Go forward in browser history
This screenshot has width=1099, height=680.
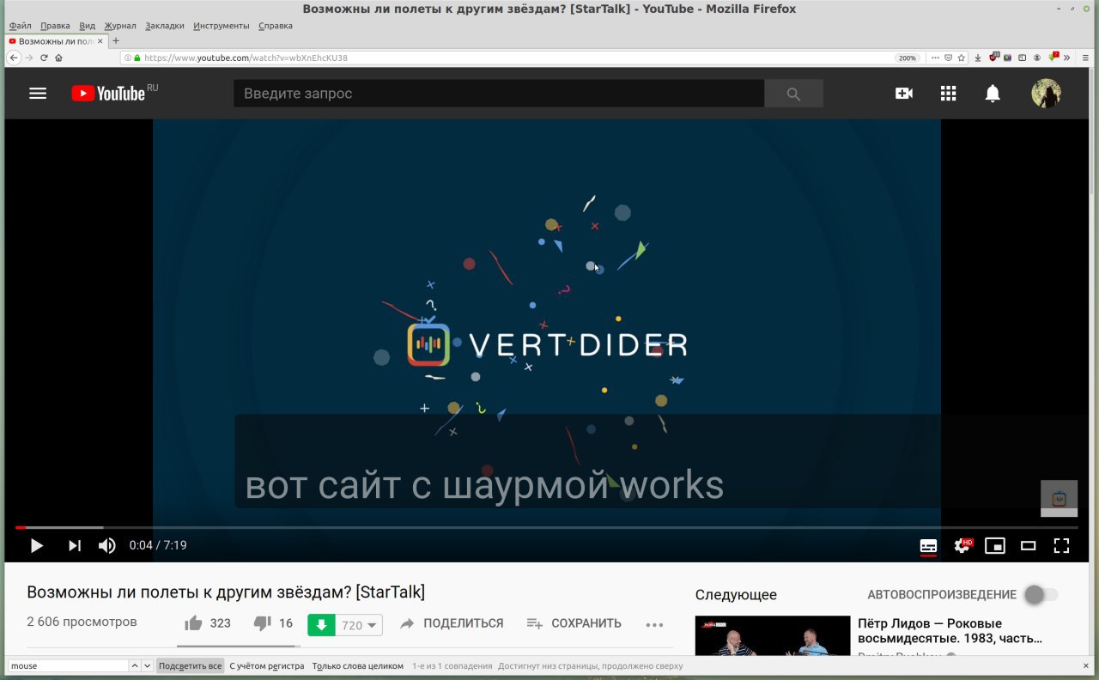click(29, 58)
